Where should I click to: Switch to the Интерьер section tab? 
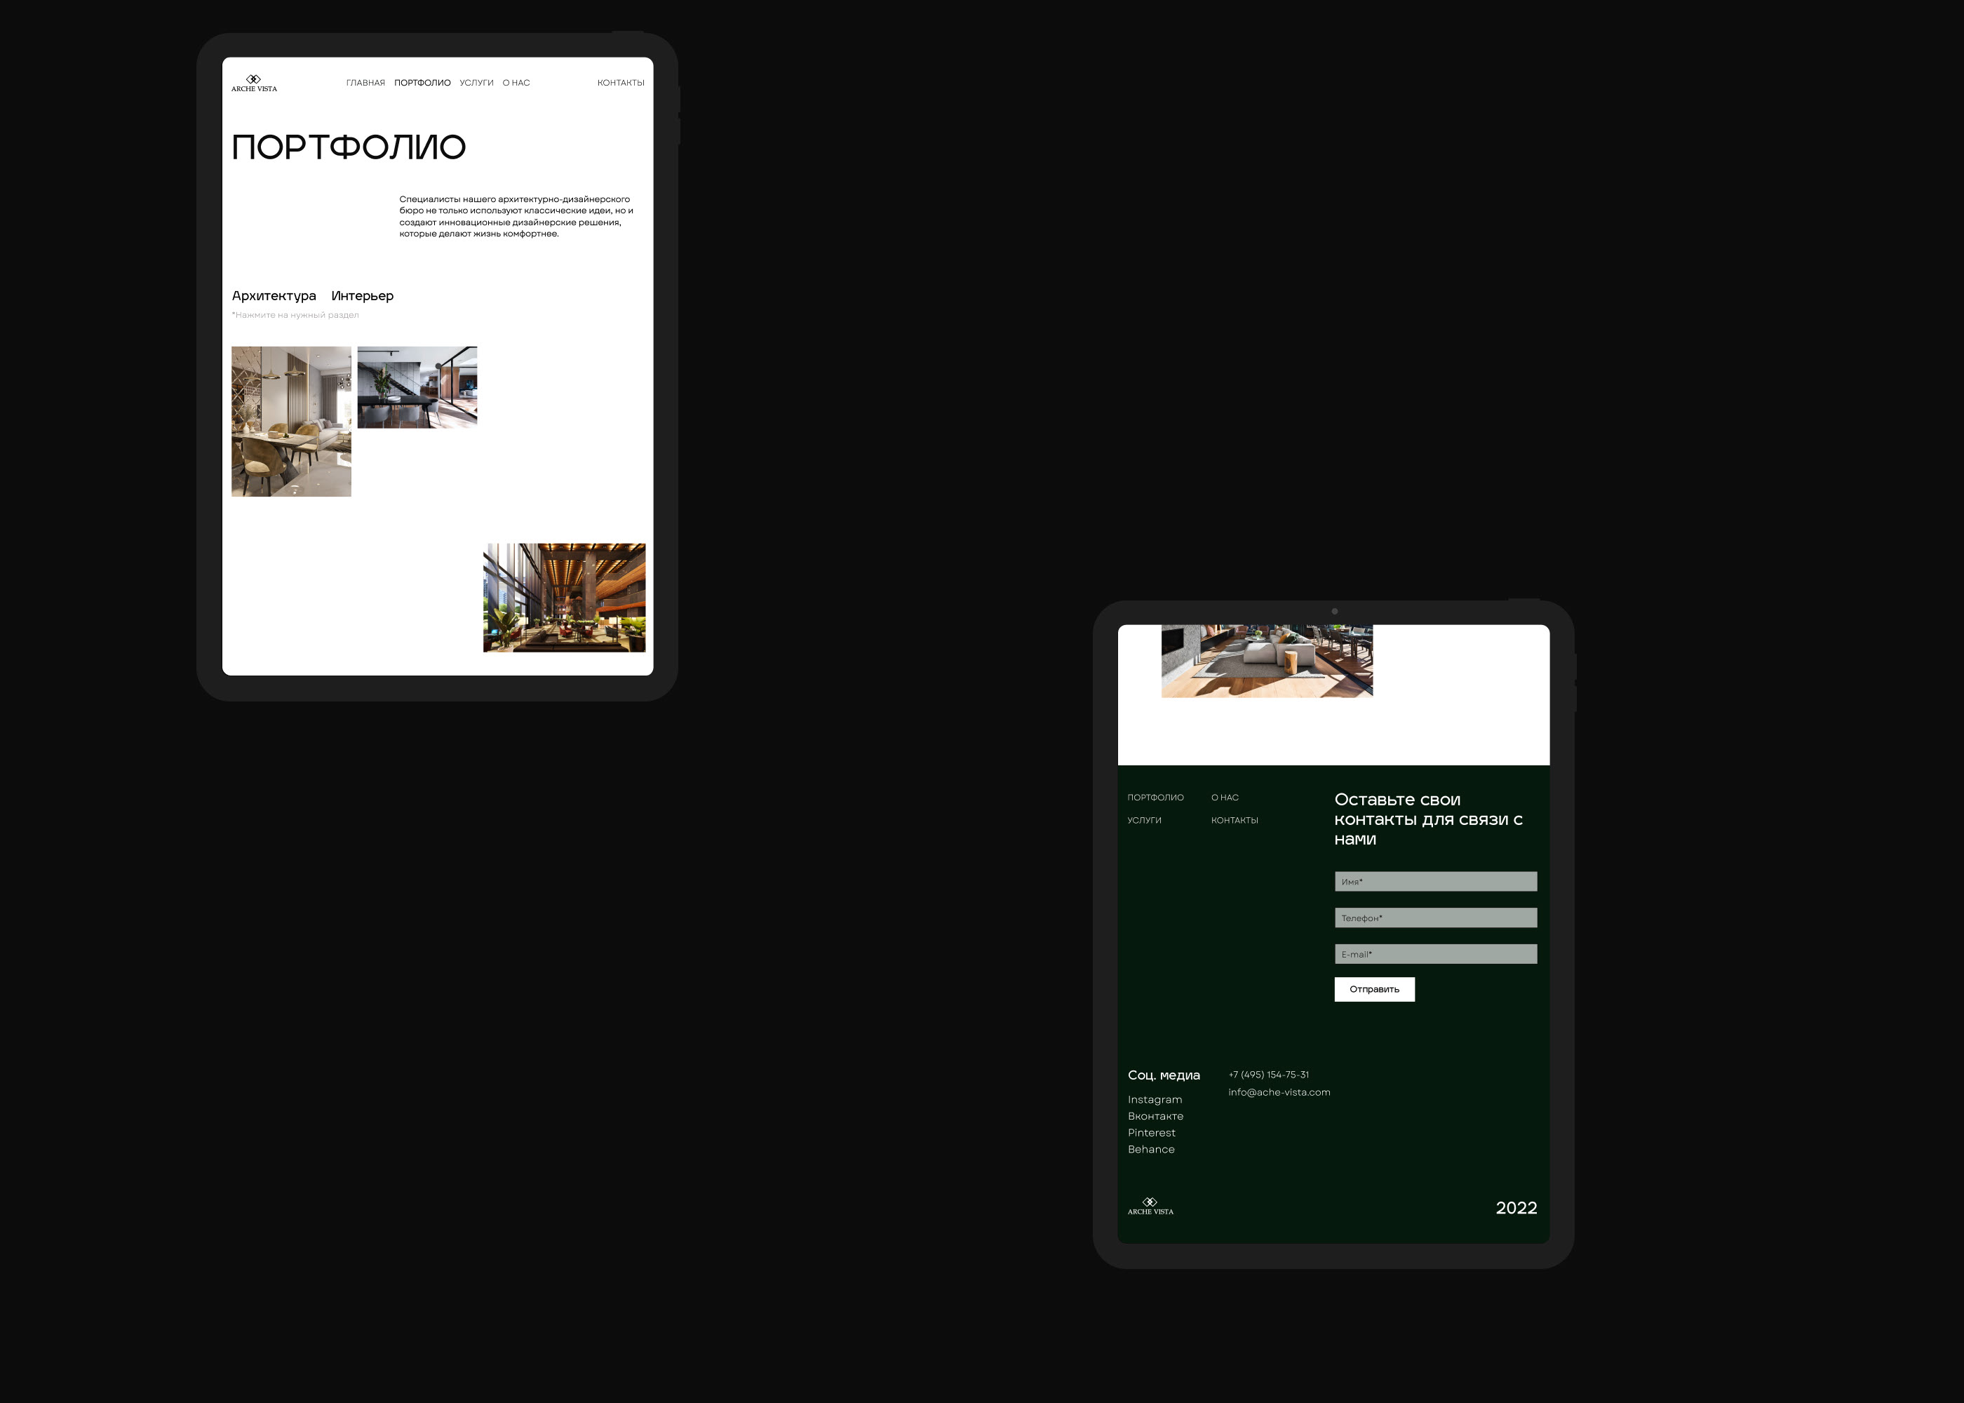pyautogui.click(x=362, y=295)
